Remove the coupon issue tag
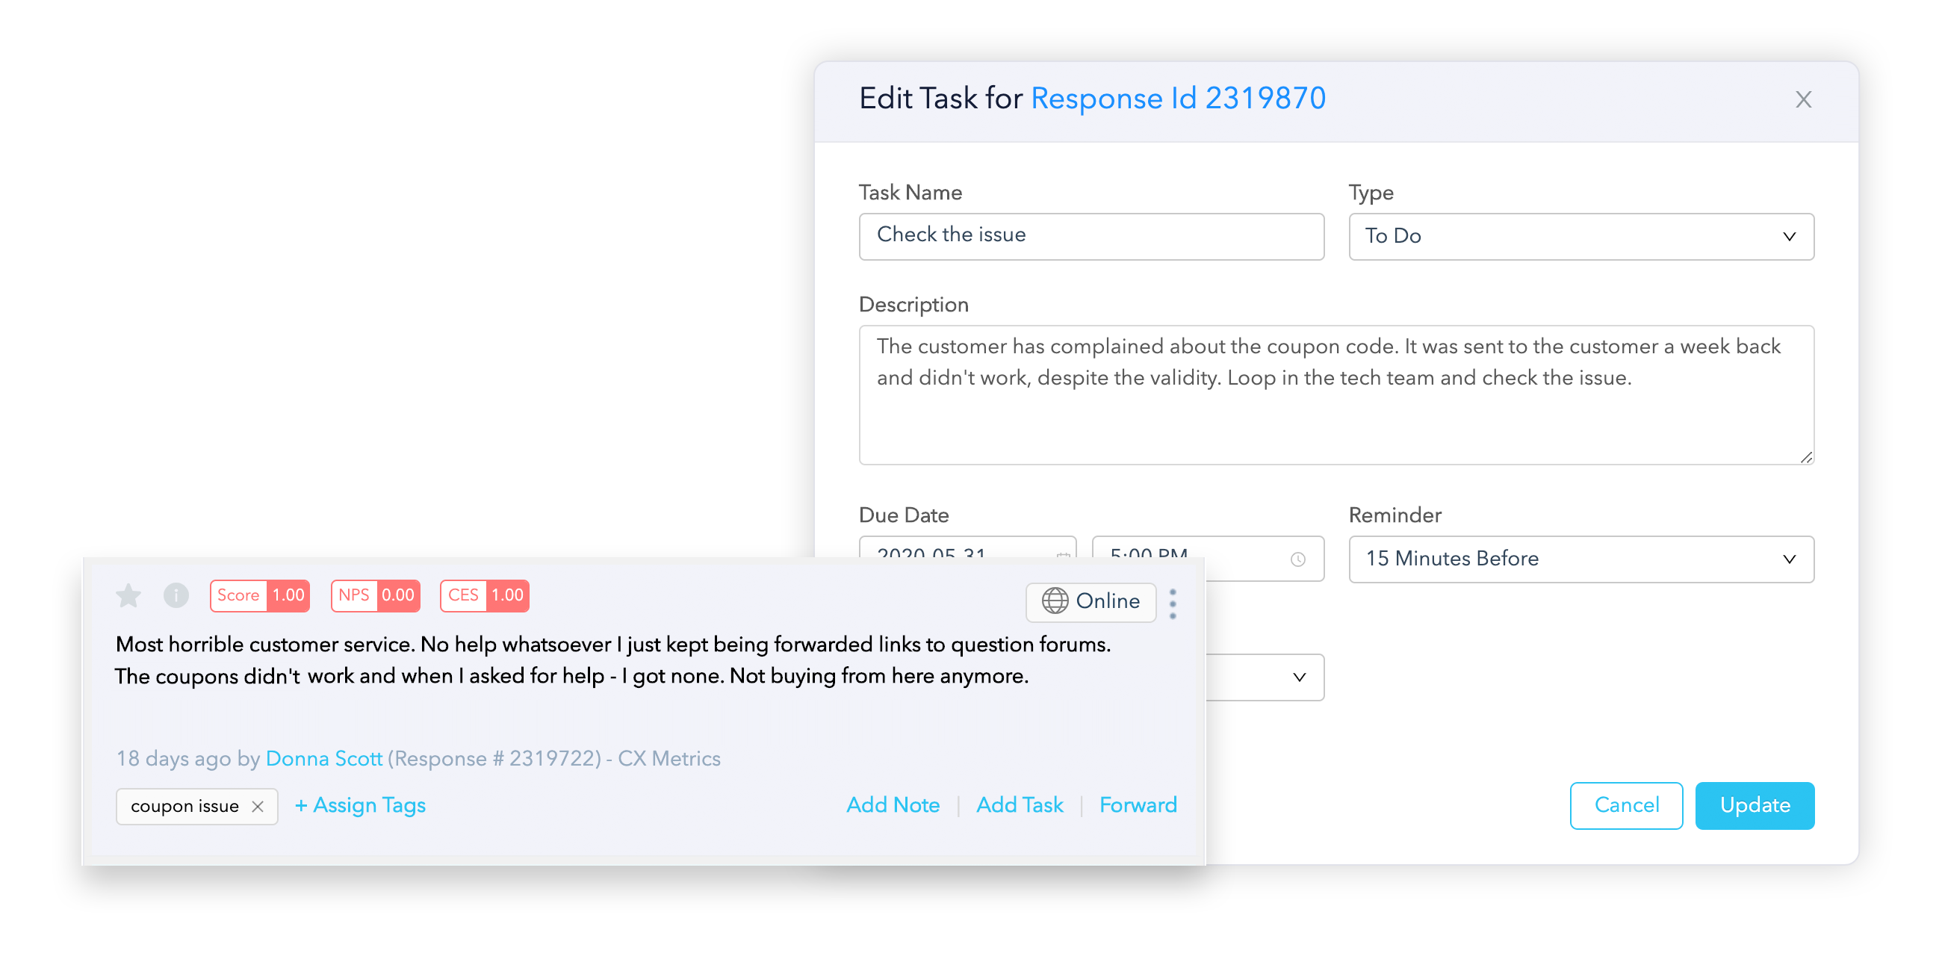 click(x=258, y=806)
